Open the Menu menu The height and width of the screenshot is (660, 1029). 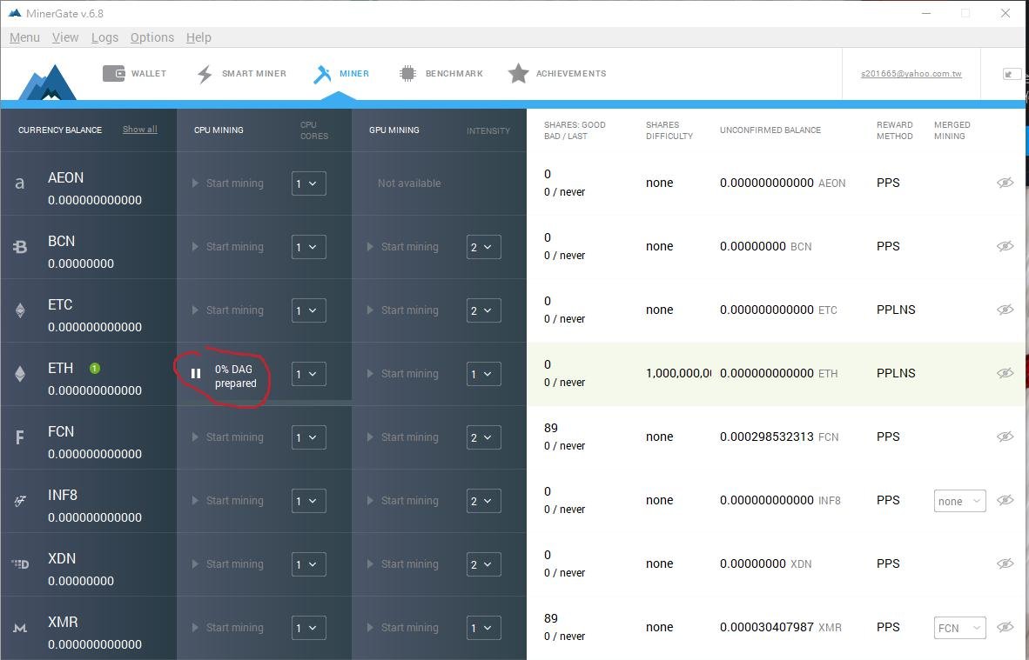(25, 37)
